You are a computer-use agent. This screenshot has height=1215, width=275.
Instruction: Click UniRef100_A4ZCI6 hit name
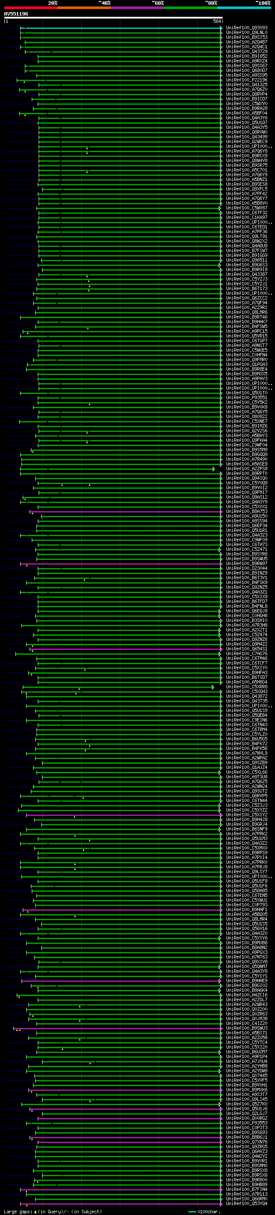(247, 995)
